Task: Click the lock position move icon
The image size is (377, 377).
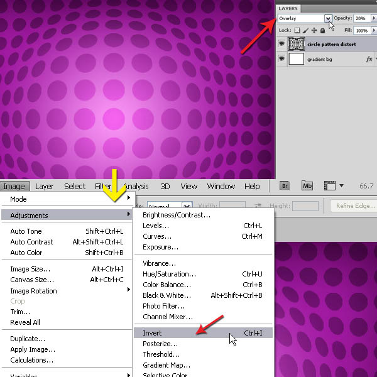Action: click(x=314, y=30)
